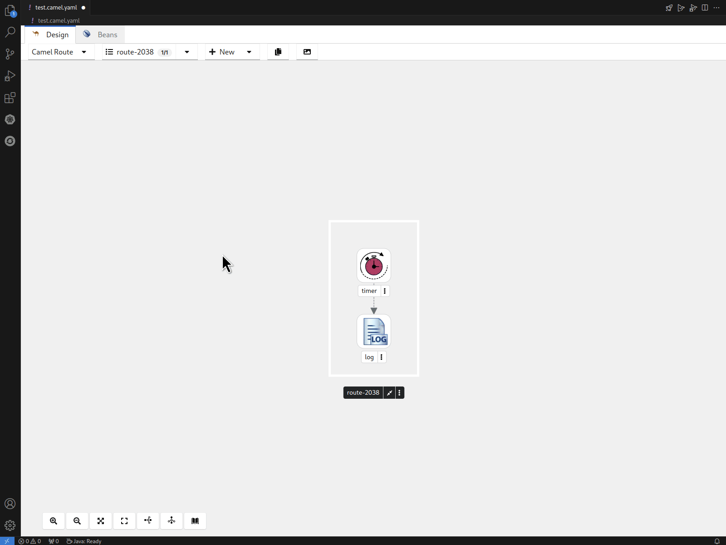This screenshot has height=545, width=726.
Task: Expand the dropdown arrow beside New
Action: click(249, 52)
